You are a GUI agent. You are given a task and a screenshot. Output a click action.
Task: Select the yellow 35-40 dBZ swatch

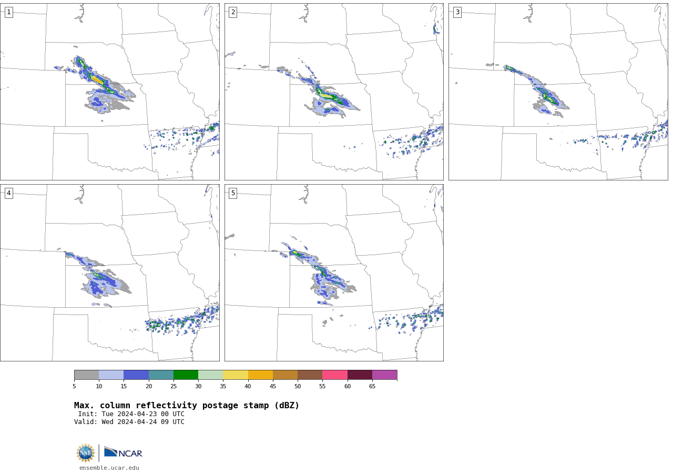coord(236,375)
